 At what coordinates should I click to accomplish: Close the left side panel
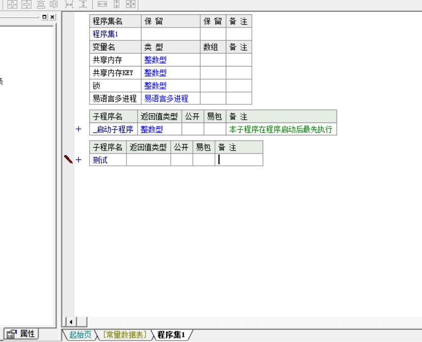click(x=53, y=17)
